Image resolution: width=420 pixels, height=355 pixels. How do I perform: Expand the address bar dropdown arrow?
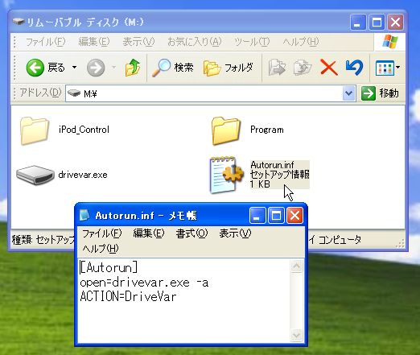click(x=348, y=93)
